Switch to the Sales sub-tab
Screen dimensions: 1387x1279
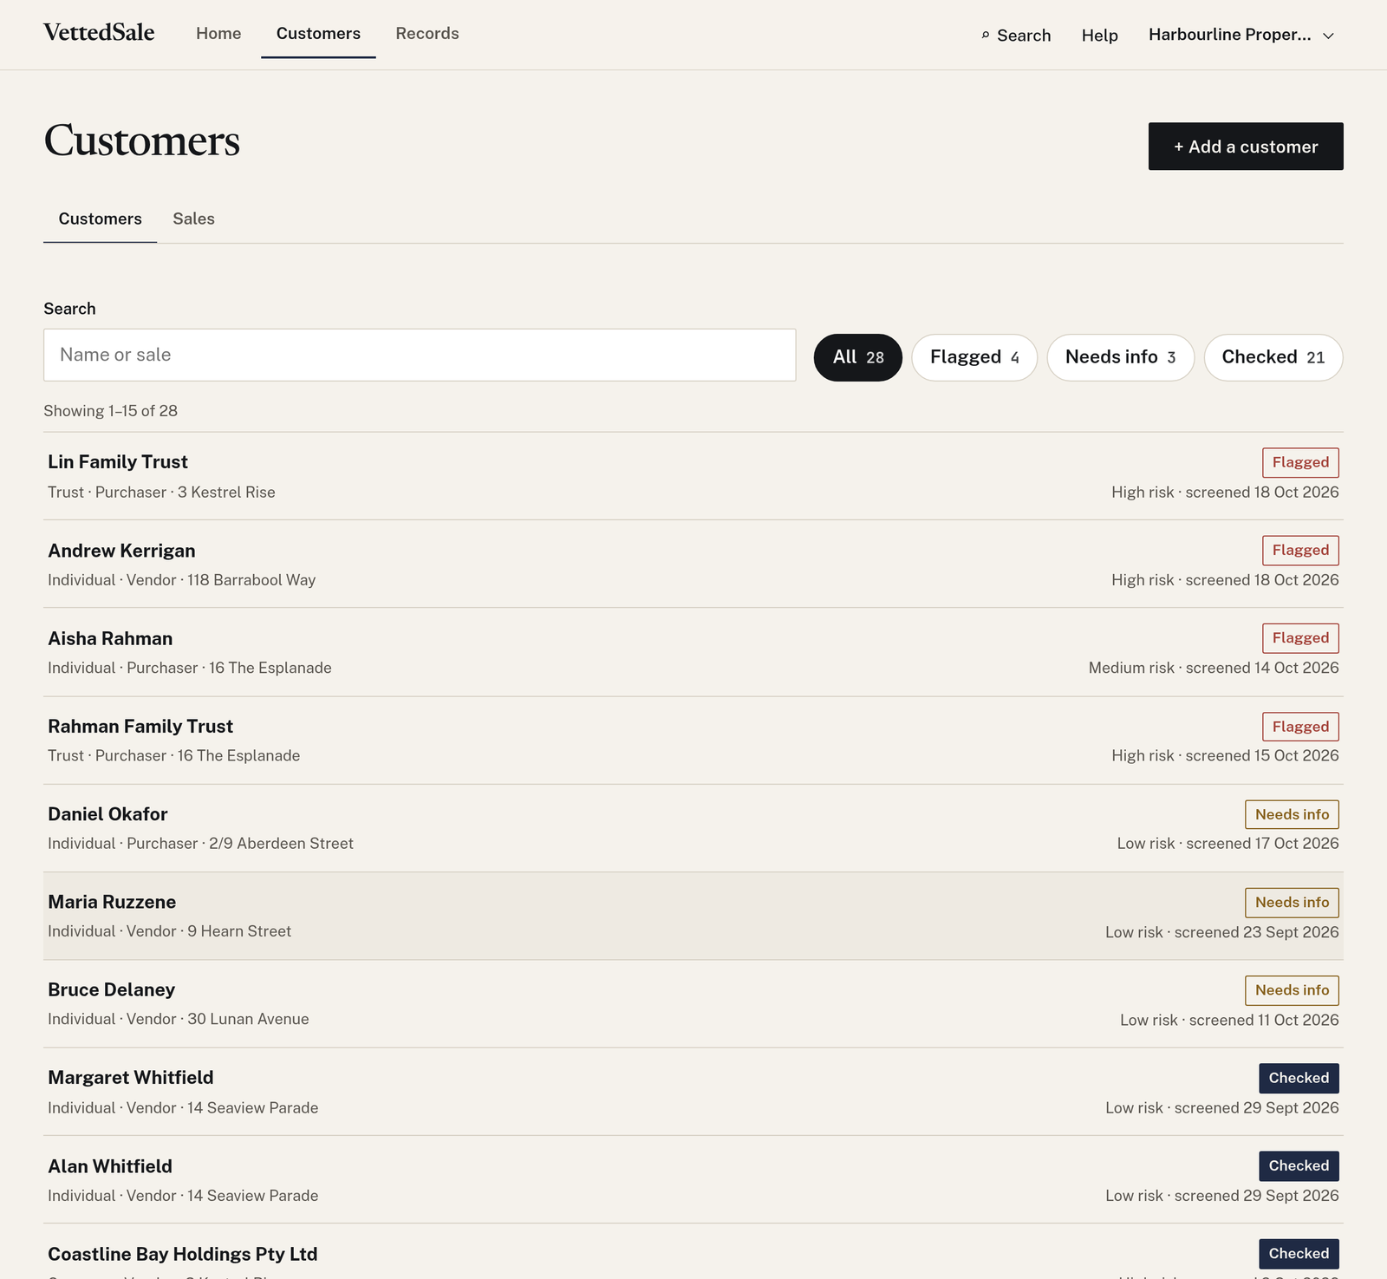(193, 219)
